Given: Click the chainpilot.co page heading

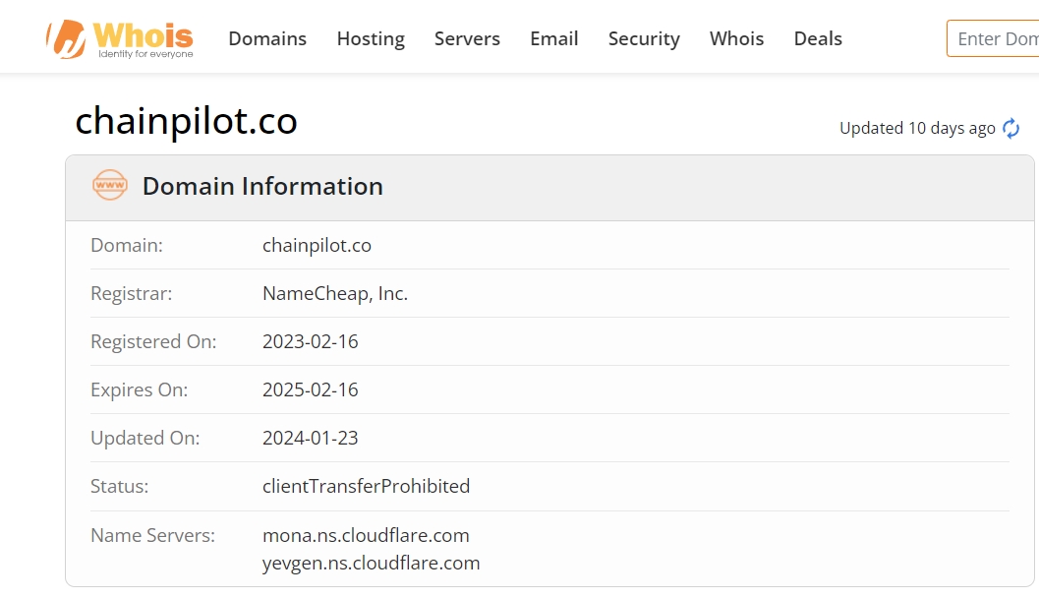Looking at the screenshot, I should tap(186, 121).
